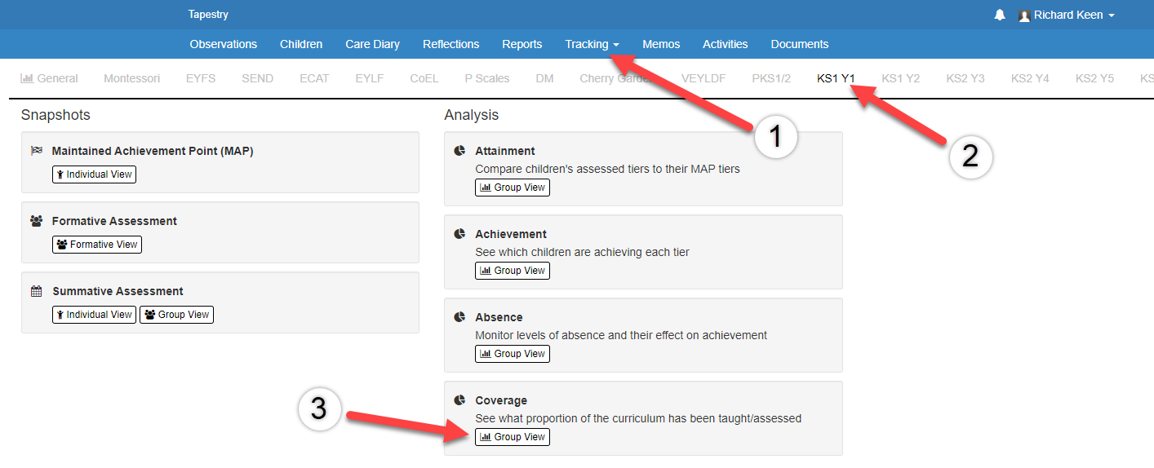The image size is (1154, 468).
Task: Click Individual View under Maintained Achievement Point
Action: point(94,174)
